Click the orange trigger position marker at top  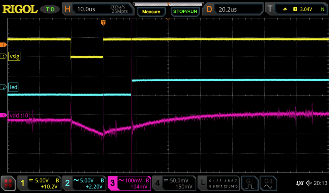[103, 23]
